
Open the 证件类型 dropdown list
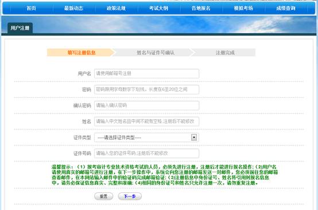pos(146,137)
